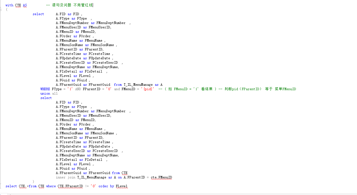Click the 'inner join' keyword
Viewport: 357px width, 195px height.
click(x=65, y=177)
